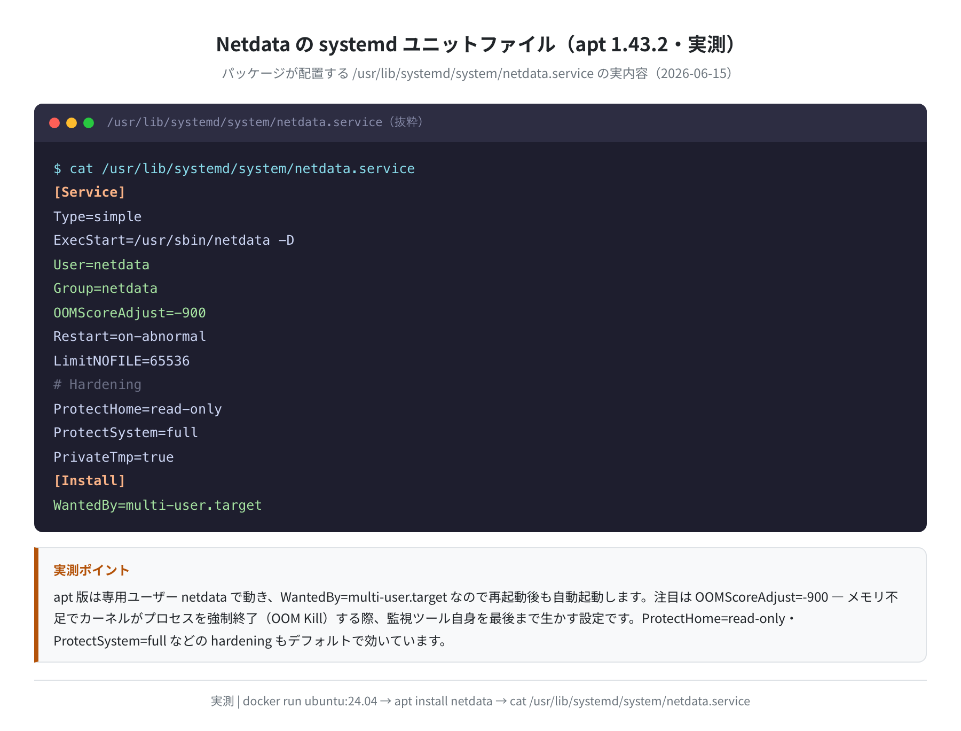Click the WantedBy=multi-user.target line
The height and width of the screenshot is (731, 961).
coord(157,505)
